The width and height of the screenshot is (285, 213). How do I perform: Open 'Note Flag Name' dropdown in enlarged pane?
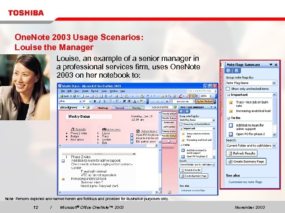click(x=274, y=83)
